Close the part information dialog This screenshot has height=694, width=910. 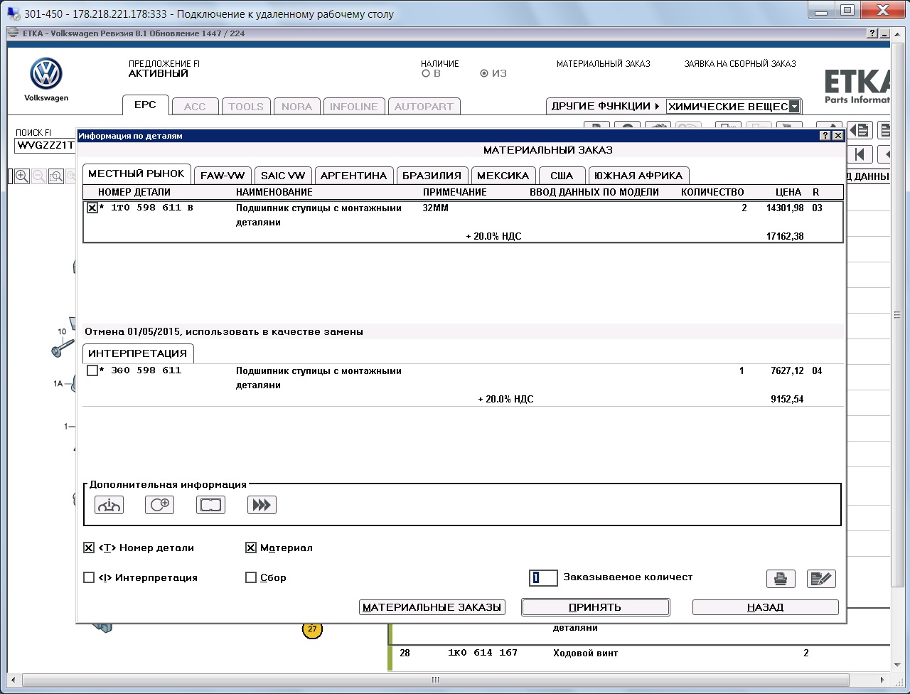837,135
